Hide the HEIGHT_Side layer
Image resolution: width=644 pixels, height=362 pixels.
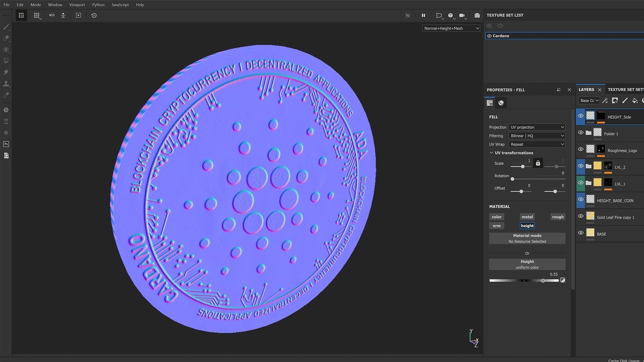click(x=581, y=116)
